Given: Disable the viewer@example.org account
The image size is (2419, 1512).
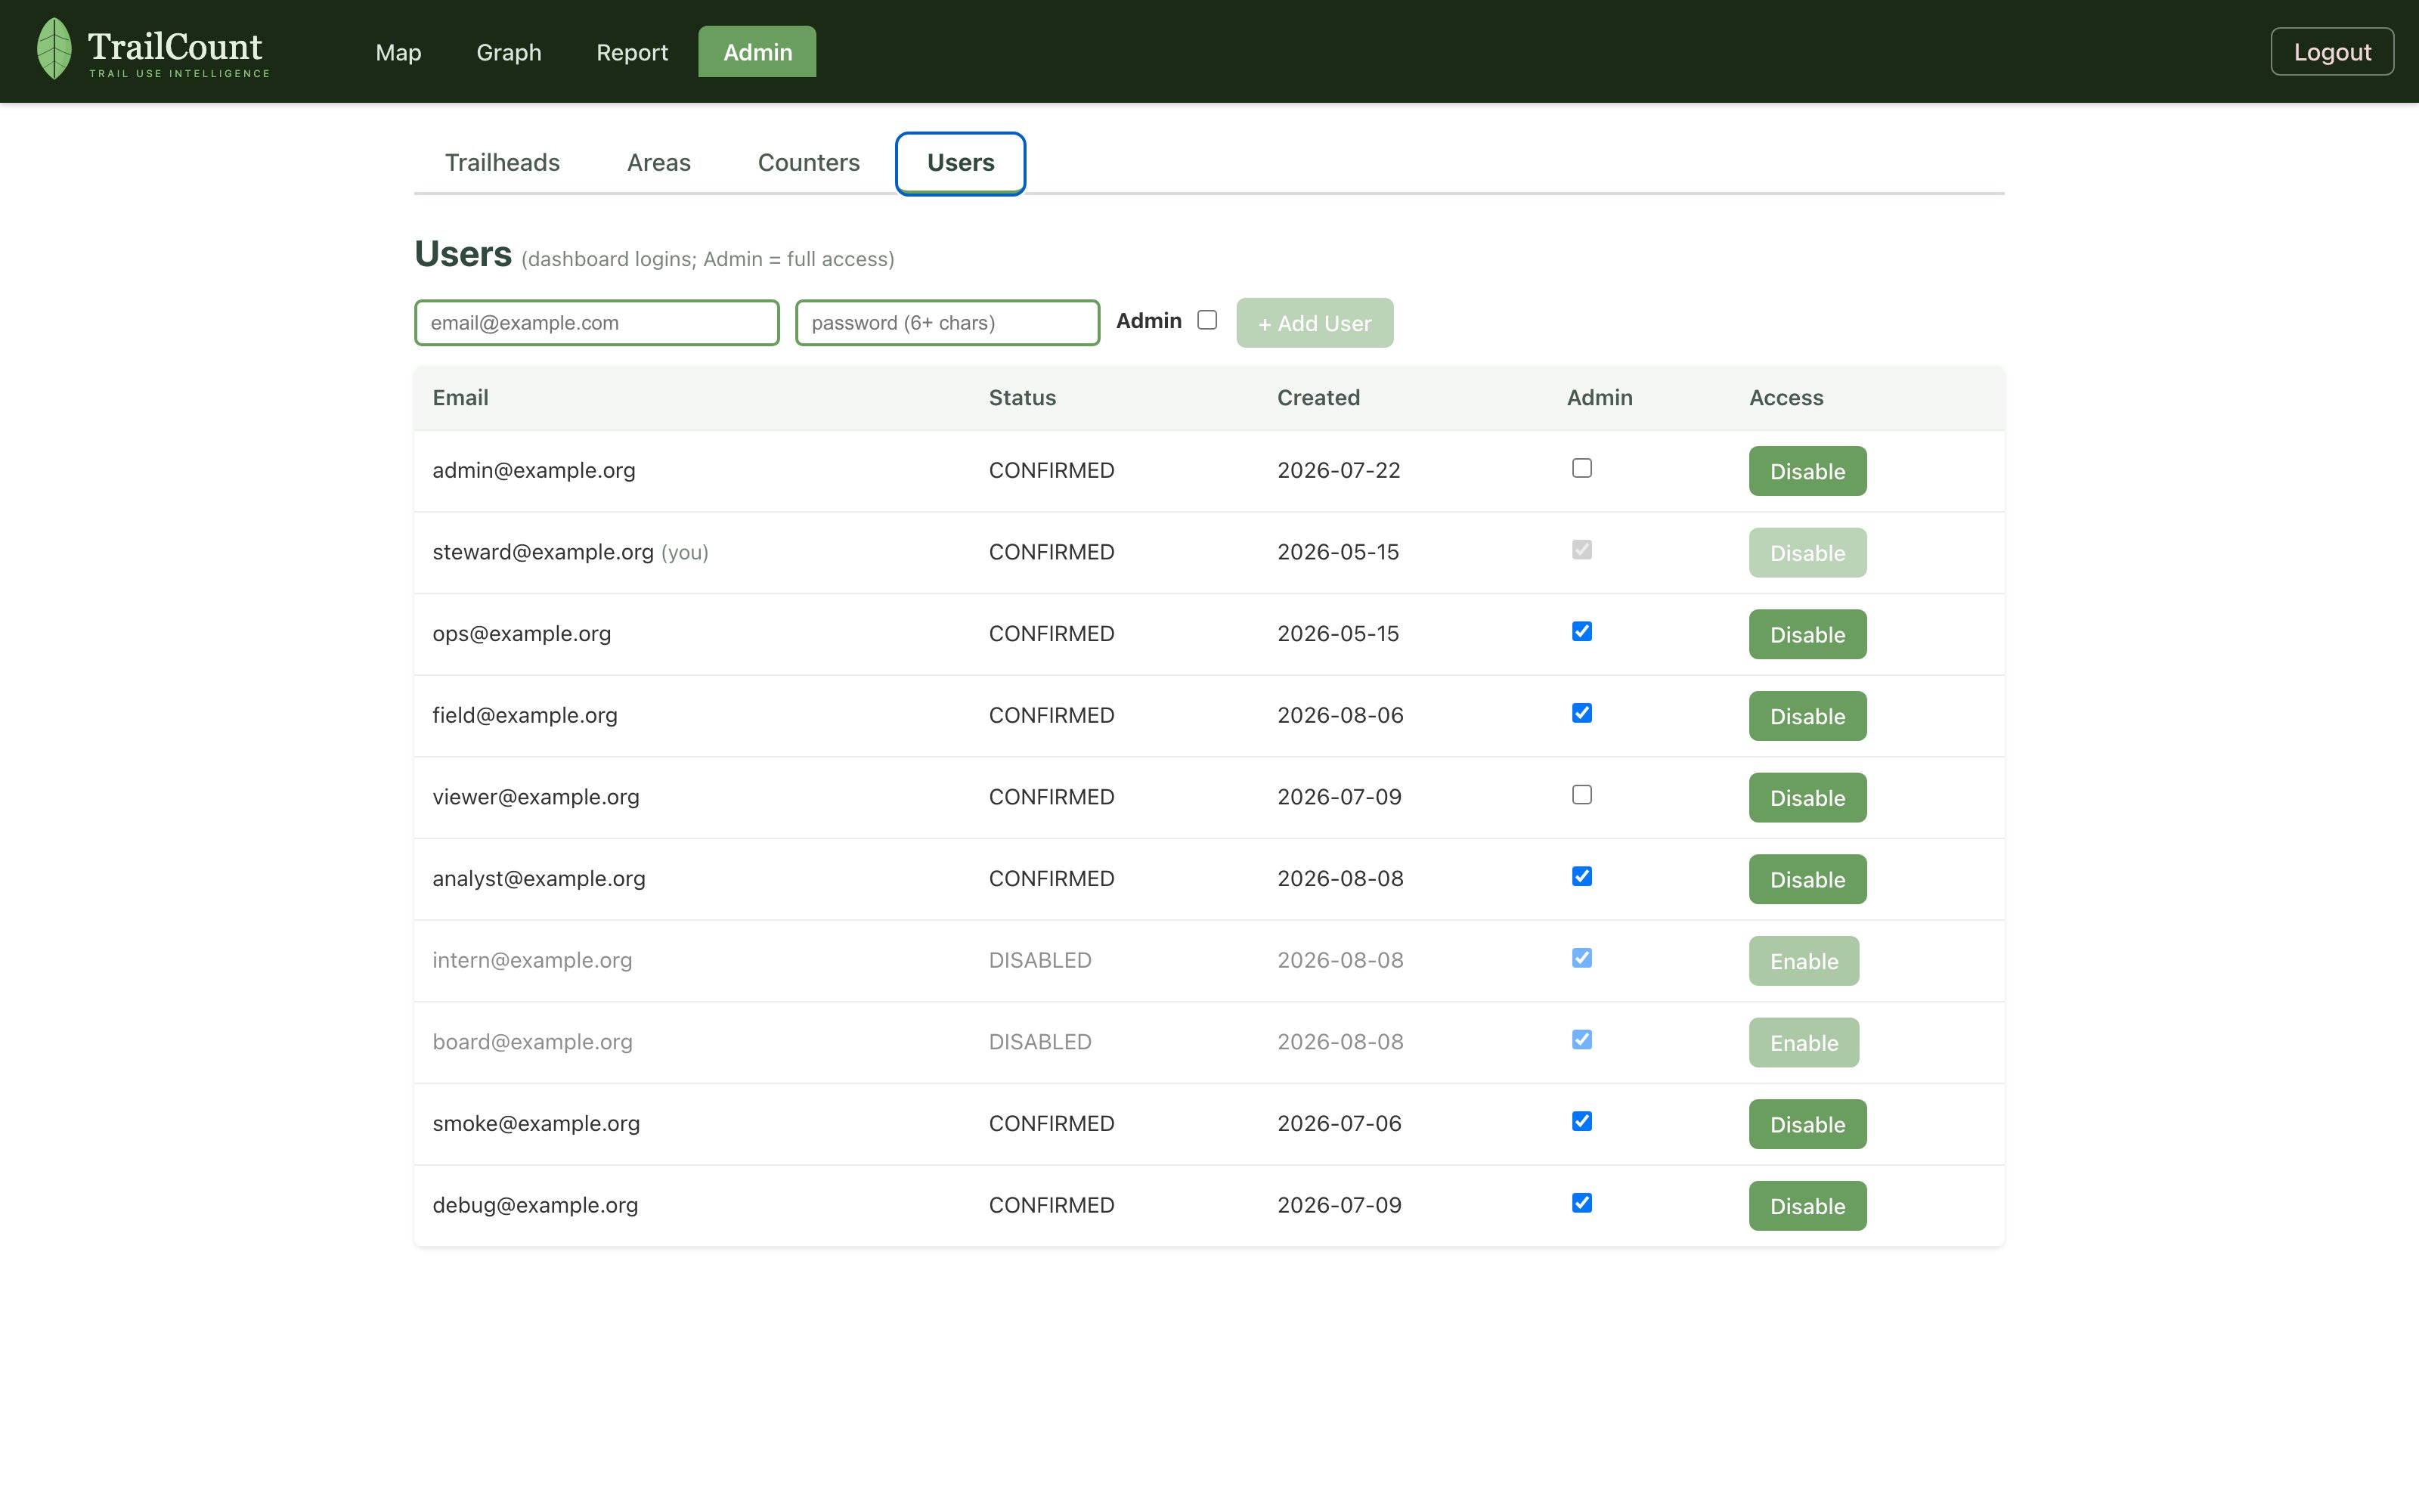Looking at the screenshot, I should click(x=1807, y=798).
